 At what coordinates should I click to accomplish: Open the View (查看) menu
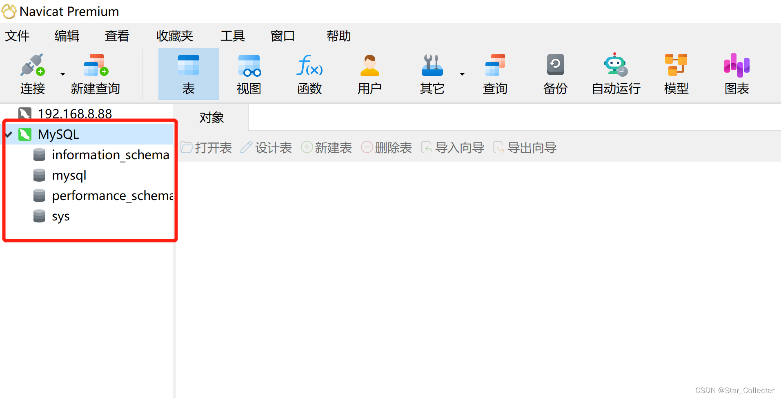coord(117,36)
